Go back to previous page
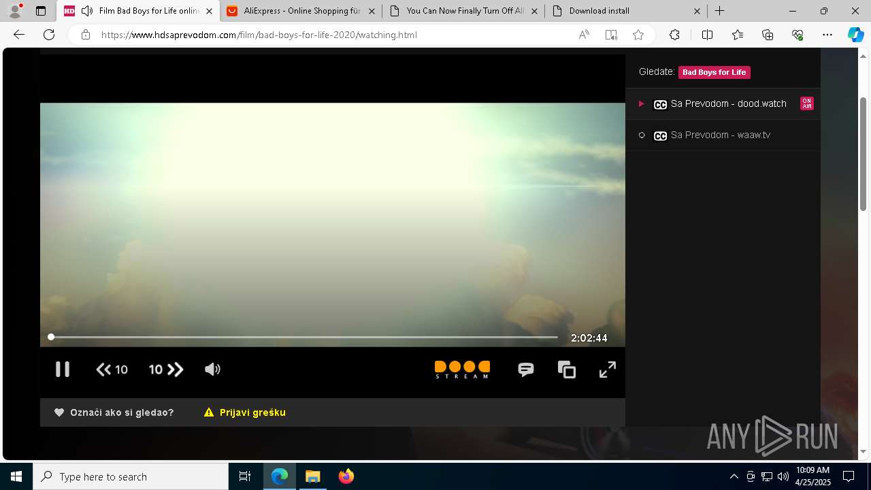The height and width of the screenshot is (490, 871). click(19, 35)
